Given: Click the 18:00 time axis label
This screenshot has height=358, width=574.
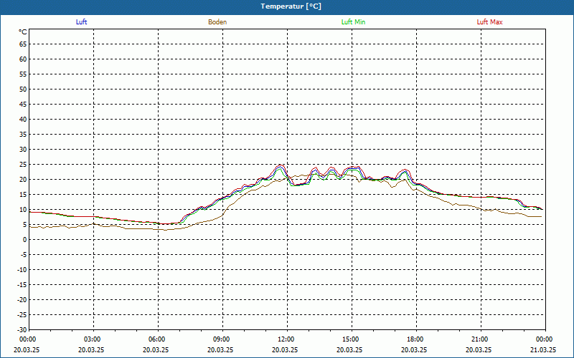Looking at the screenshot, I should coord(416,339).
